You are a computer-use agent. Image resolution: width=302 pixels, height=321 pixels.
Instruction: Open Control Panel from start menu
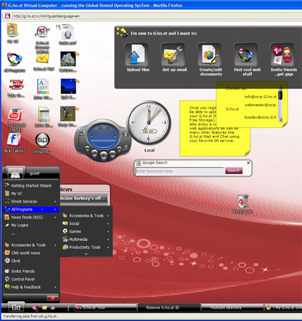pos(31,279)
